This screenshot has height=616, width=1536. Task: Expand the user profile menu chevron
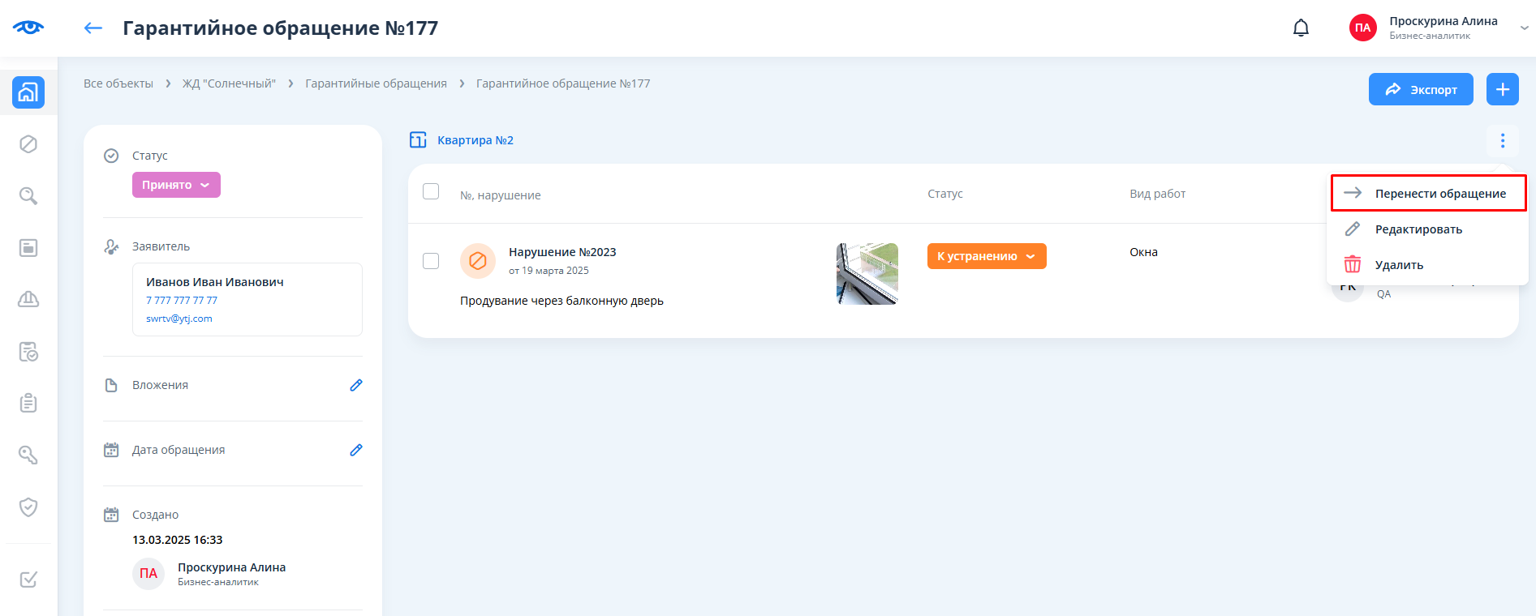(x=1524, y=28)
